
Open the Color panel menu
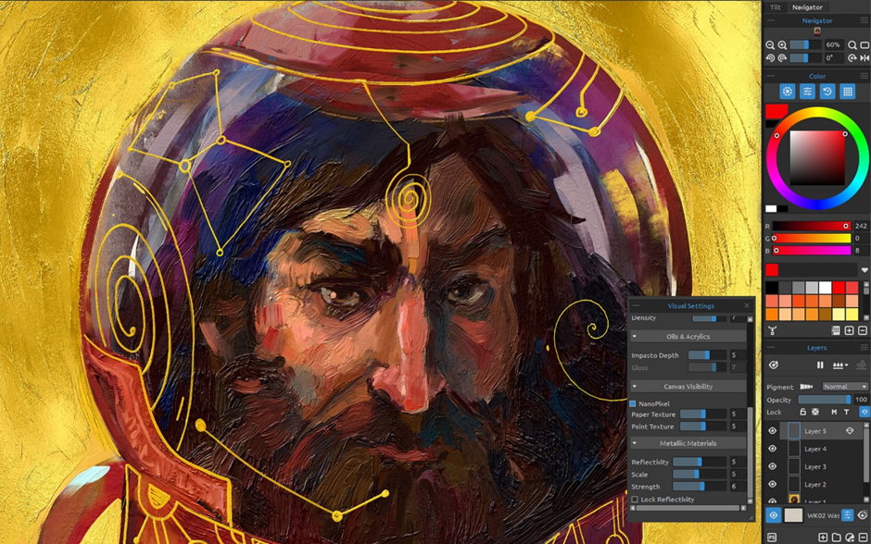pos(864,76)
